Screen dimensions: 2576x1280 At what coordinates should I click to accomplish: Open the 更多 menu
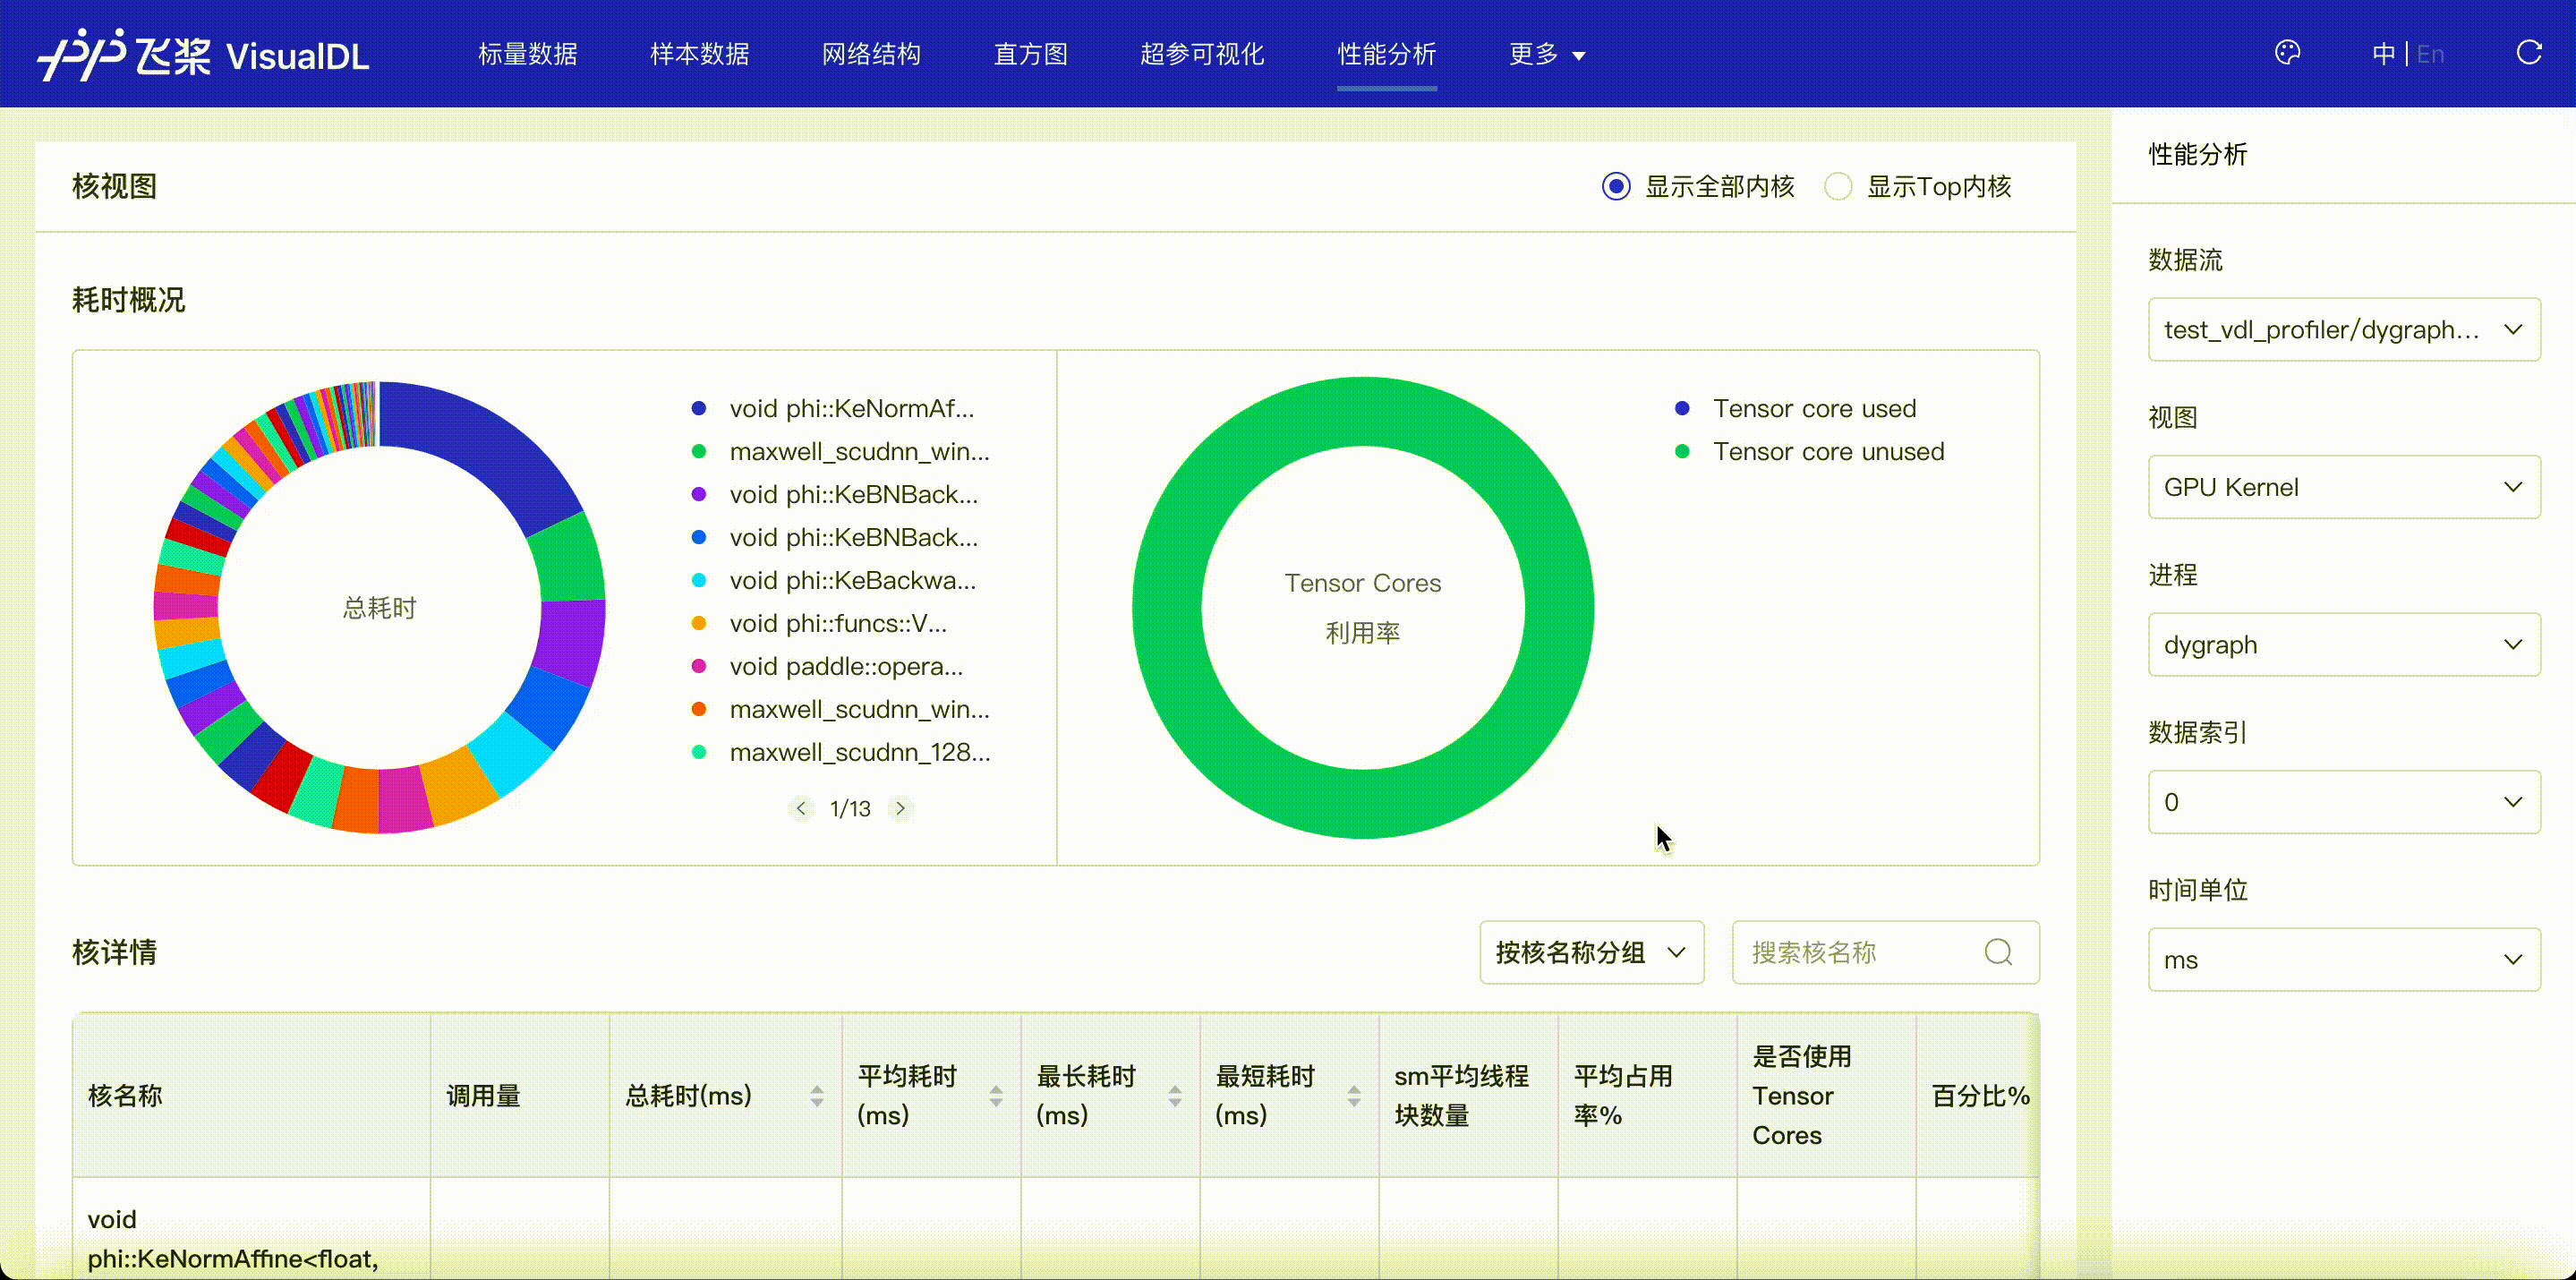1546,54
